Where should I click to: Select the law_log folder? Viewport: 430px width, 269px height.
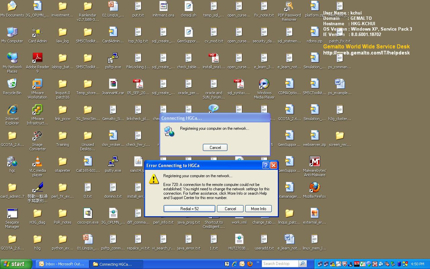pyautogui.click(x=62, y=35)
